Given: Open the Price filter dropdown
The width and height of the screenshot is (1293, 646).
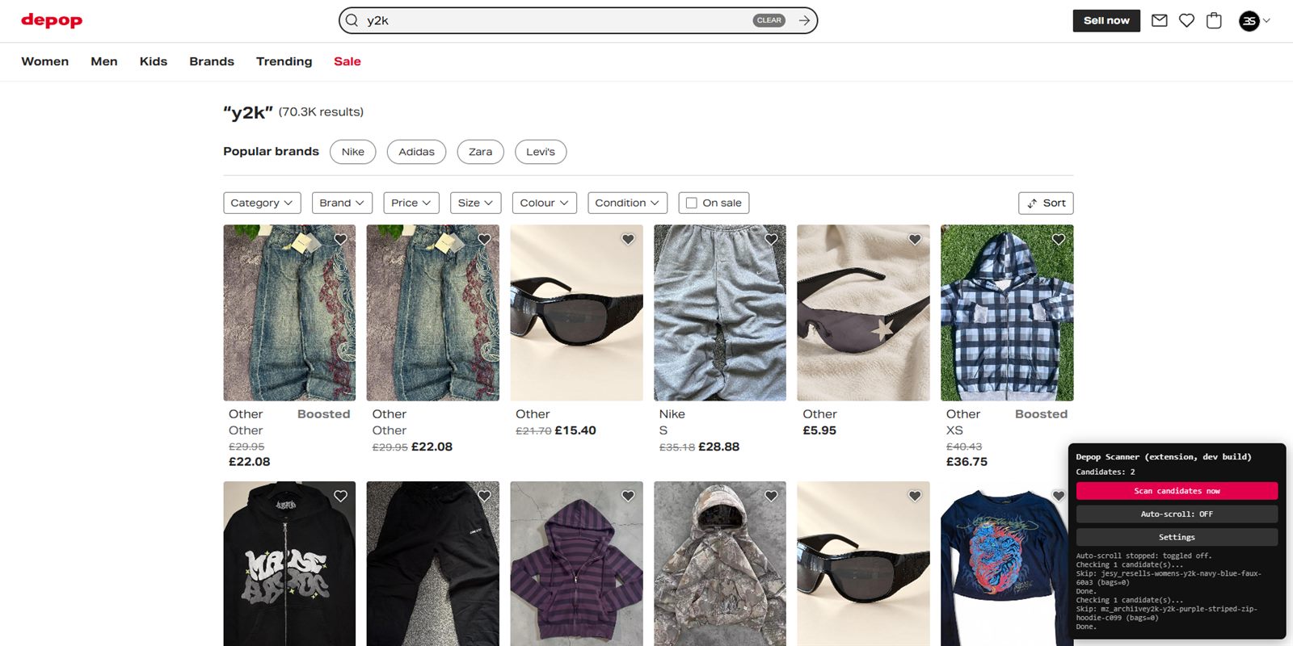Looking at the screenshot, I should coord(411,203).
